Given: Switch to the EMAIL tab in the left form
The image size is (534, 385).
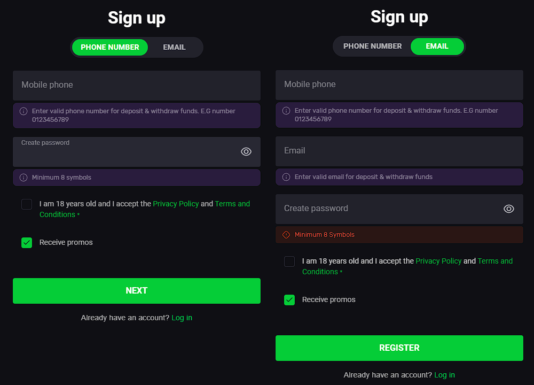Looking at the screenshot, I should coord(174,47).
